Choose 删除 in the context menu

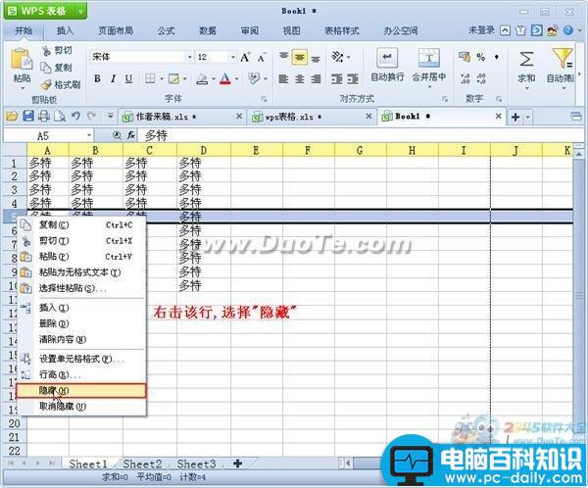pyautogui.click(x=80, y=323)
